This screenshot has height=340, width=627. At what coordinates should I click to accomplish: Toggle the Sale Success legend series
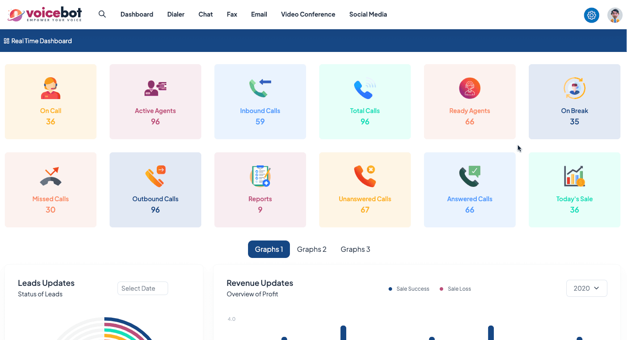coord(409,289)
